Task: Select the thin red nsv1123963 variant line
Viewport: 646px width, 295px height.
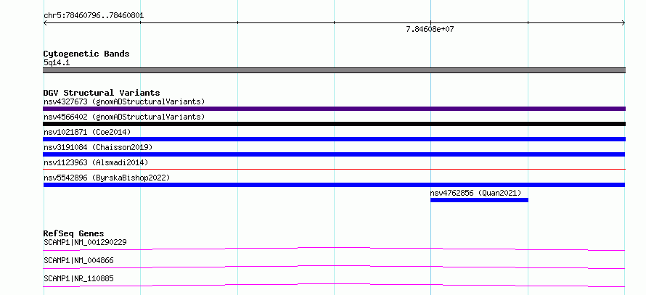Action: 334,169
